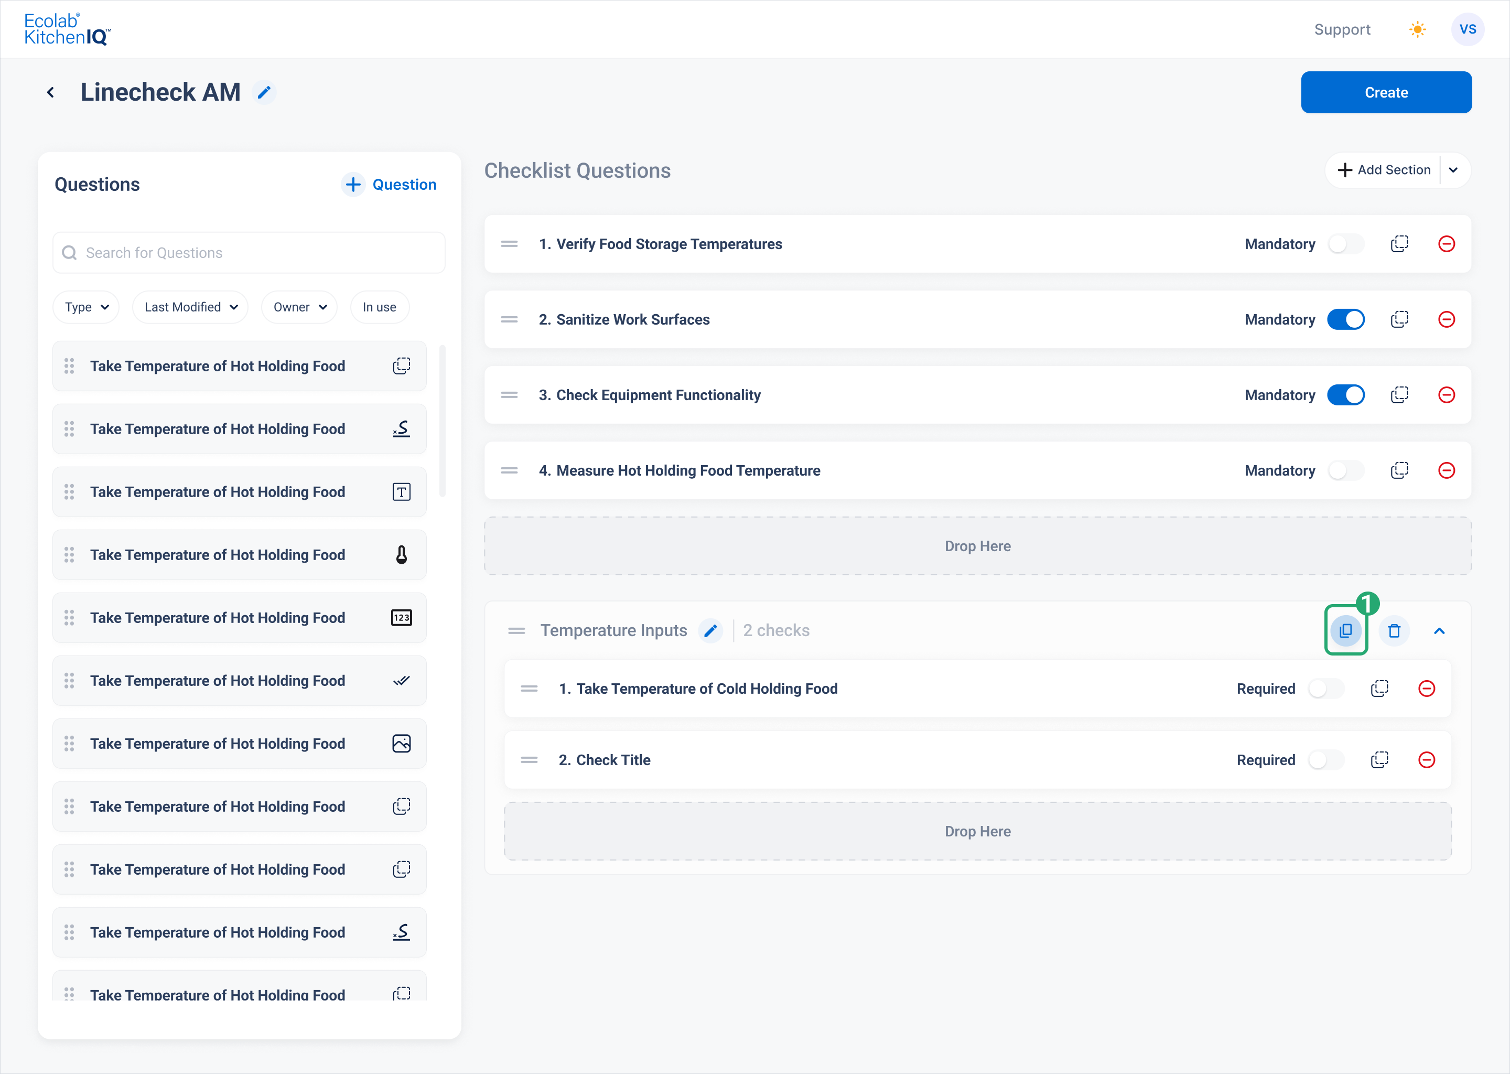This screenshot has height=1074, width=1510.
Task: Add a new Question in Questions panel
Action: pyautogui.click(x=389, y=185)
